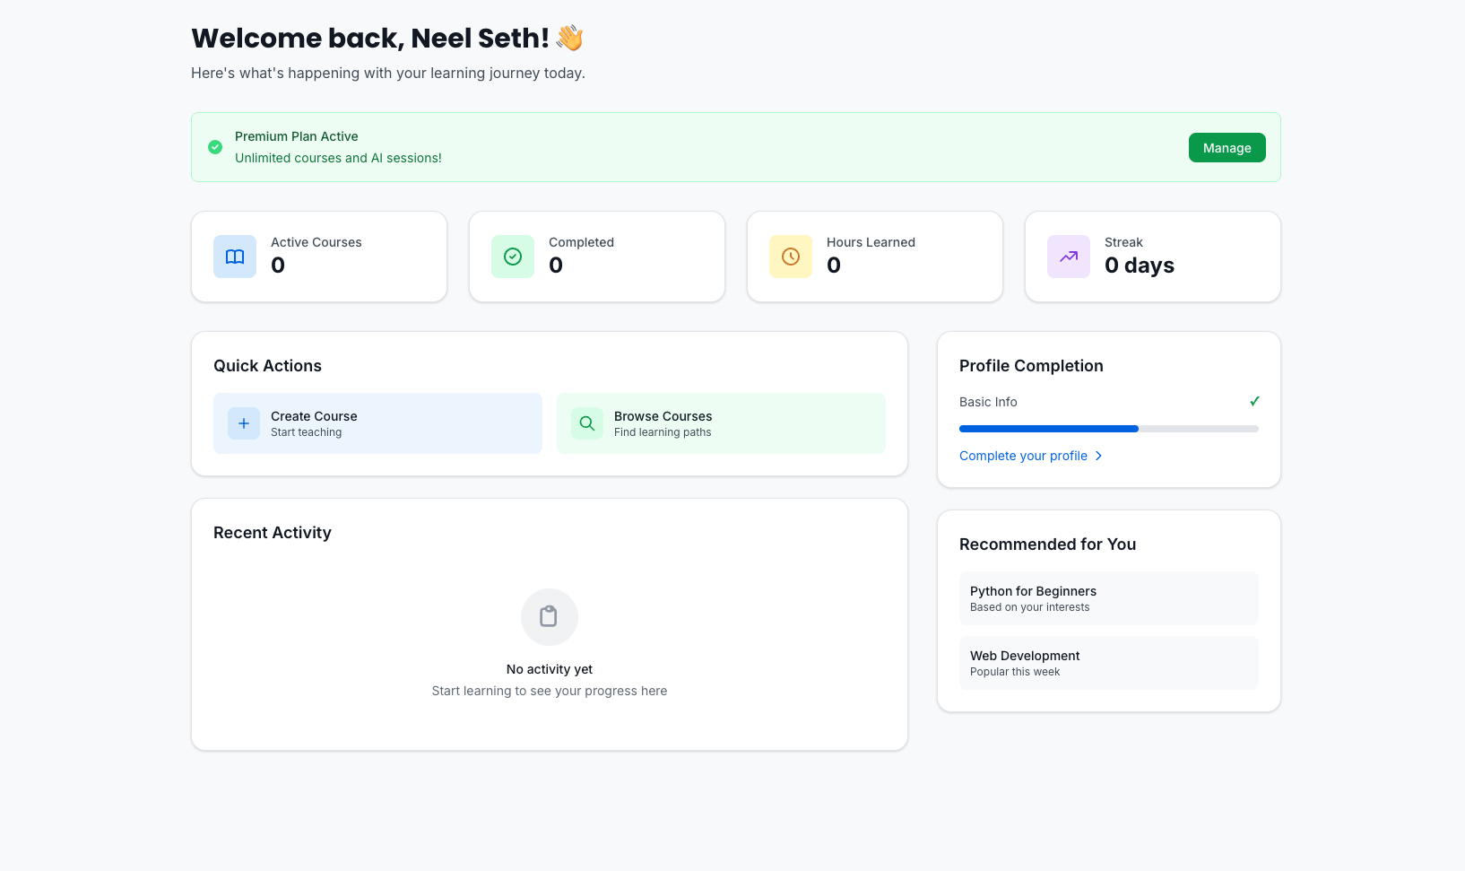1465x871 pixels.
Task: Click the Recent Activity heading
Action: click(273, 533)
